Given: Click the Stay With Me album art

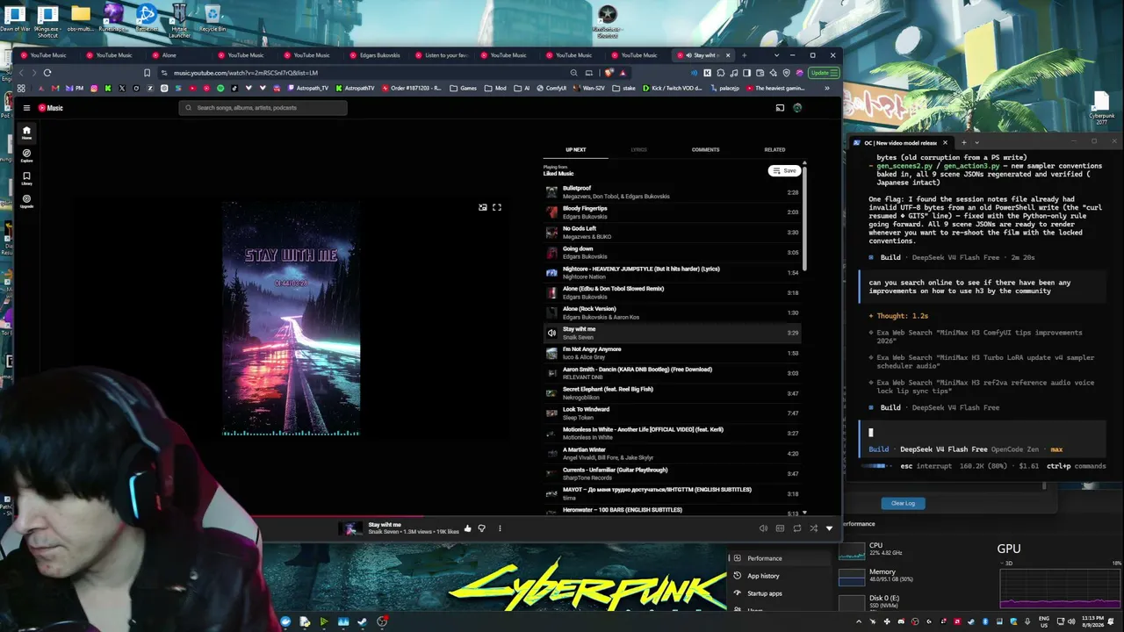Looking at the screenshot, I should (291, 318).
